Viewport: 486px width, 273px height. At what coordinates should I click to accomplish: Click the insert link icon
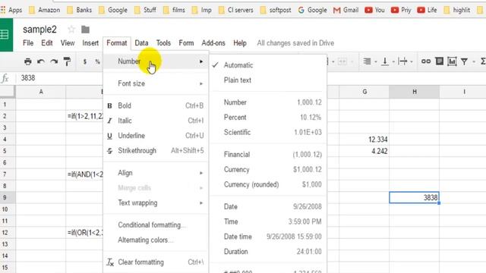point(425,61)
